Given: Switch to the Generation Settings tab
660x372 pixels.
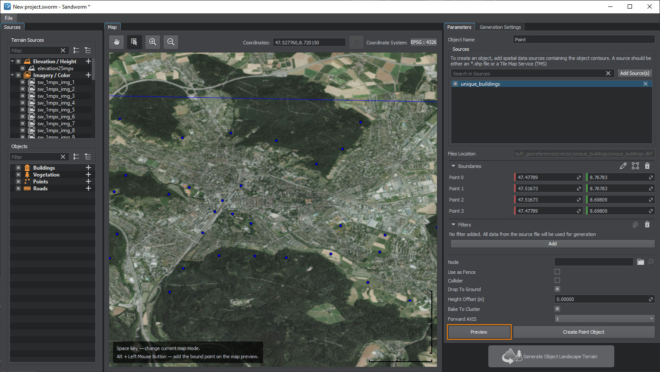Looking at the screenshot, I should [500, 27].
